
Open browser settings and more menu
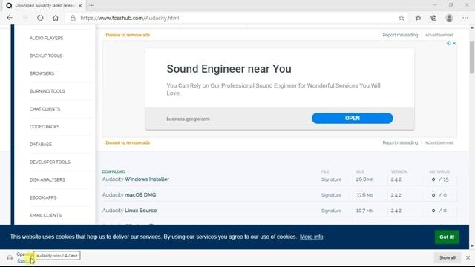point(465,18)
